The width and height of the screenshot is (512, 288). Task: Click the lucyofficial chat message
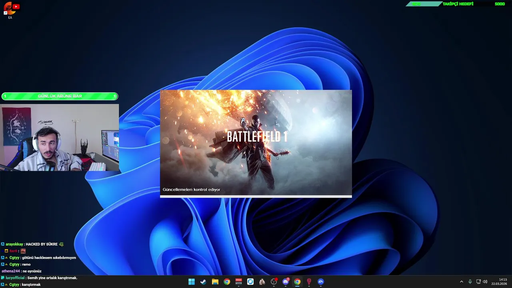coord(39,278)
